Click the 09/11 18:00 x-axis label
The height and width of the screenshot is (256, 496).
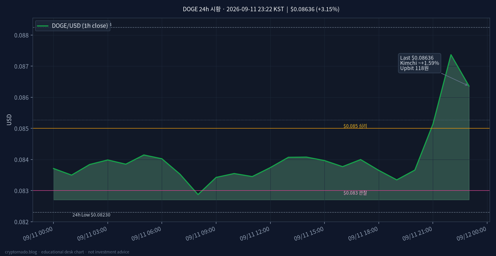(x=363, y=234)
